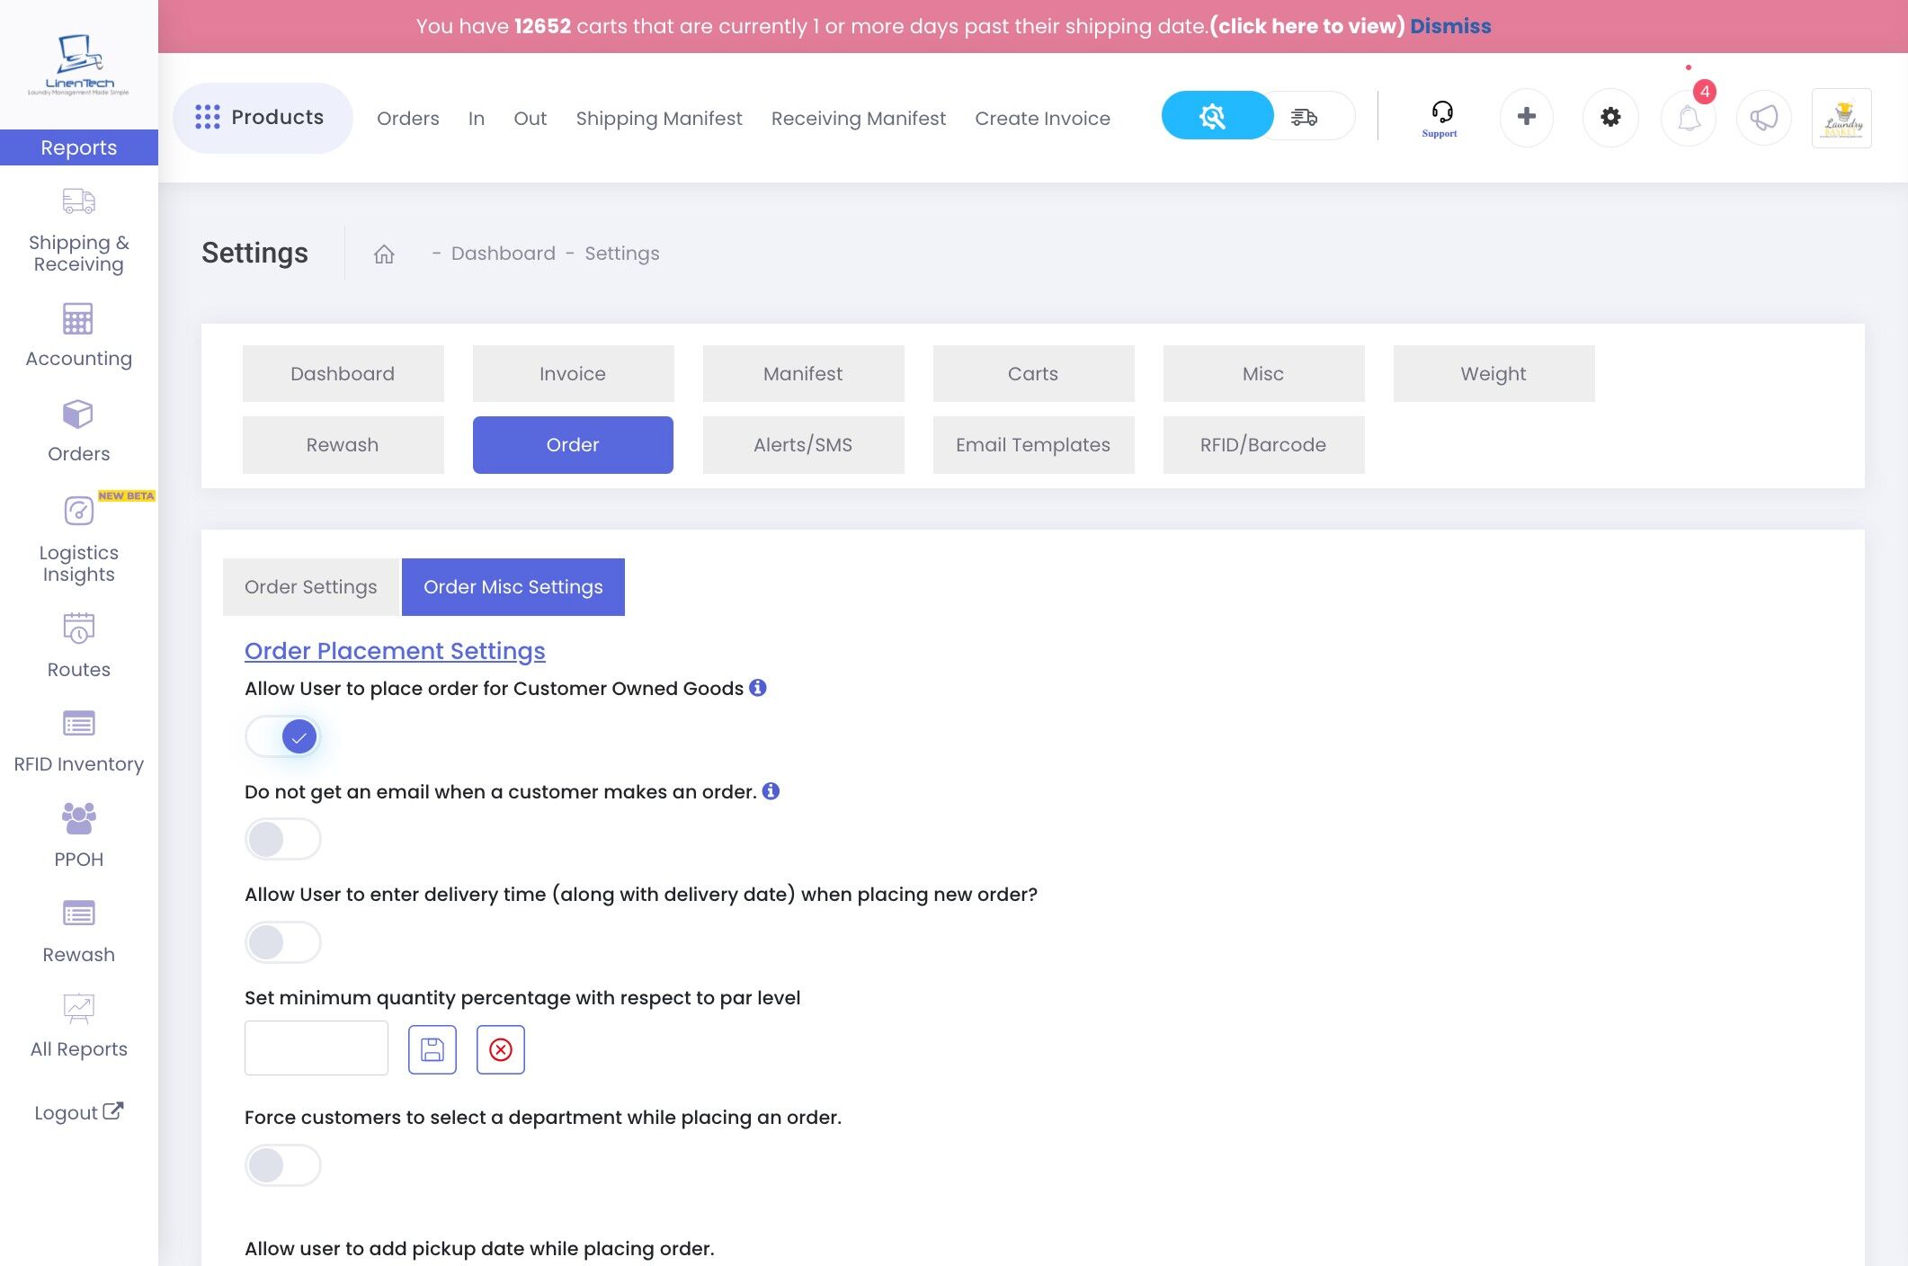Click the home icon in breadcrumb
1908x1266 pixels.
(x=384, y=254)
